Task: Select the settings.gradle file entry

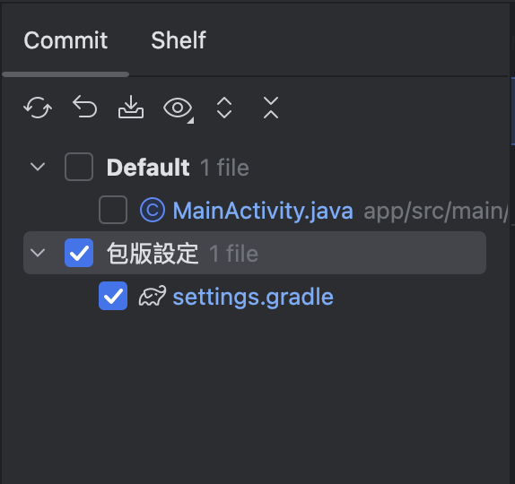Action: (x=253, y=297)
